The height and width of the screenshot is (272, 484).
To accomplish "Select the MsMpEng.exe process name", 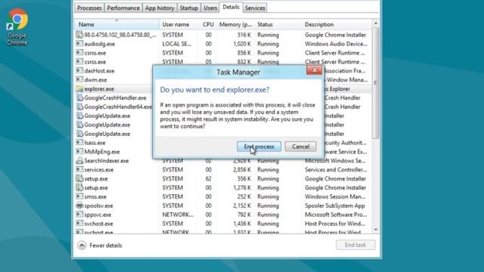I will click(x=102, y=152).
